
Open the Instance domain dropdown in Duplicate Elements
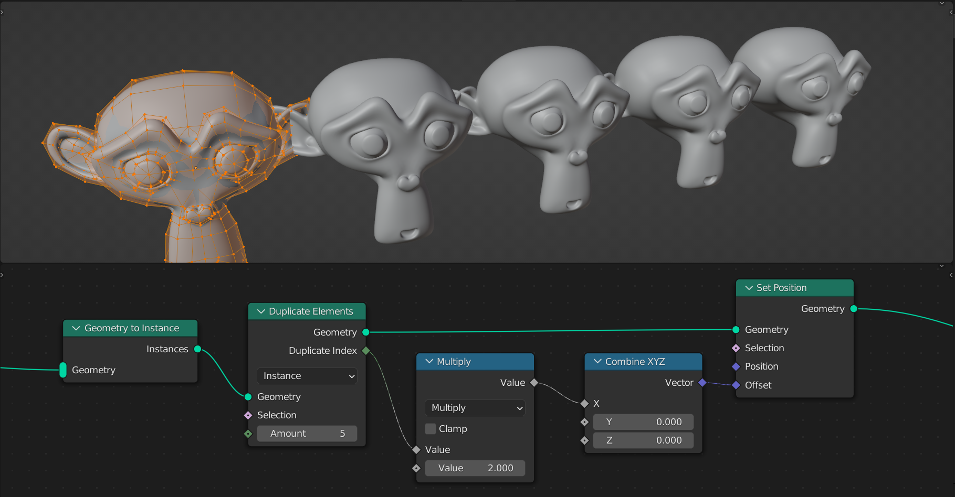point(307,376)
